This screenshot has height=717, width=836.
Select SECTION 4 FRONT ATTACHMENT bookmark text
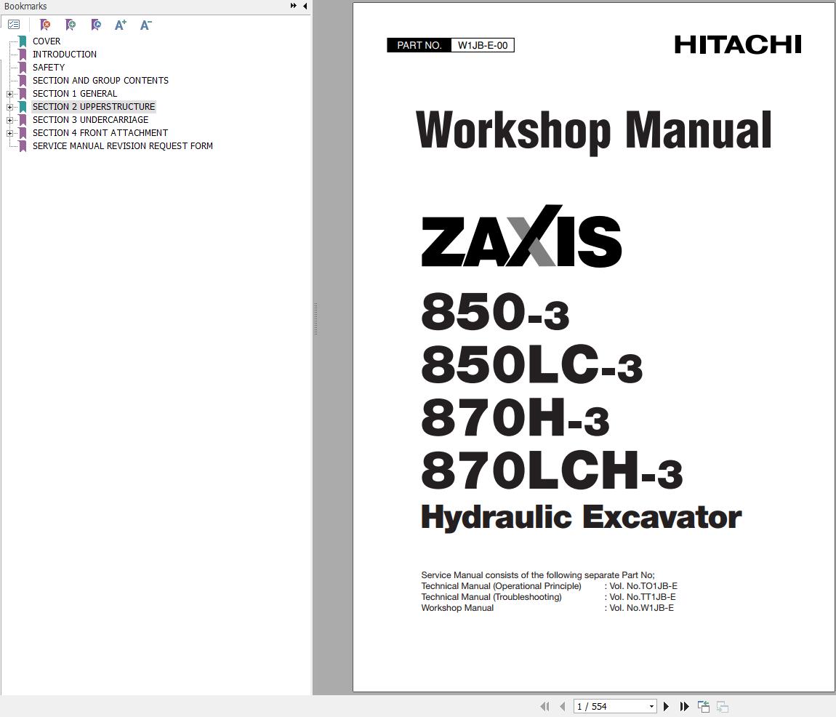pyautogui.click(x=100, y=133)
